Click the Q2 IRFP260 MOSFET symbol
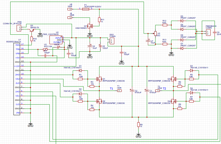 pyautogui.click(x=99, y=101)
